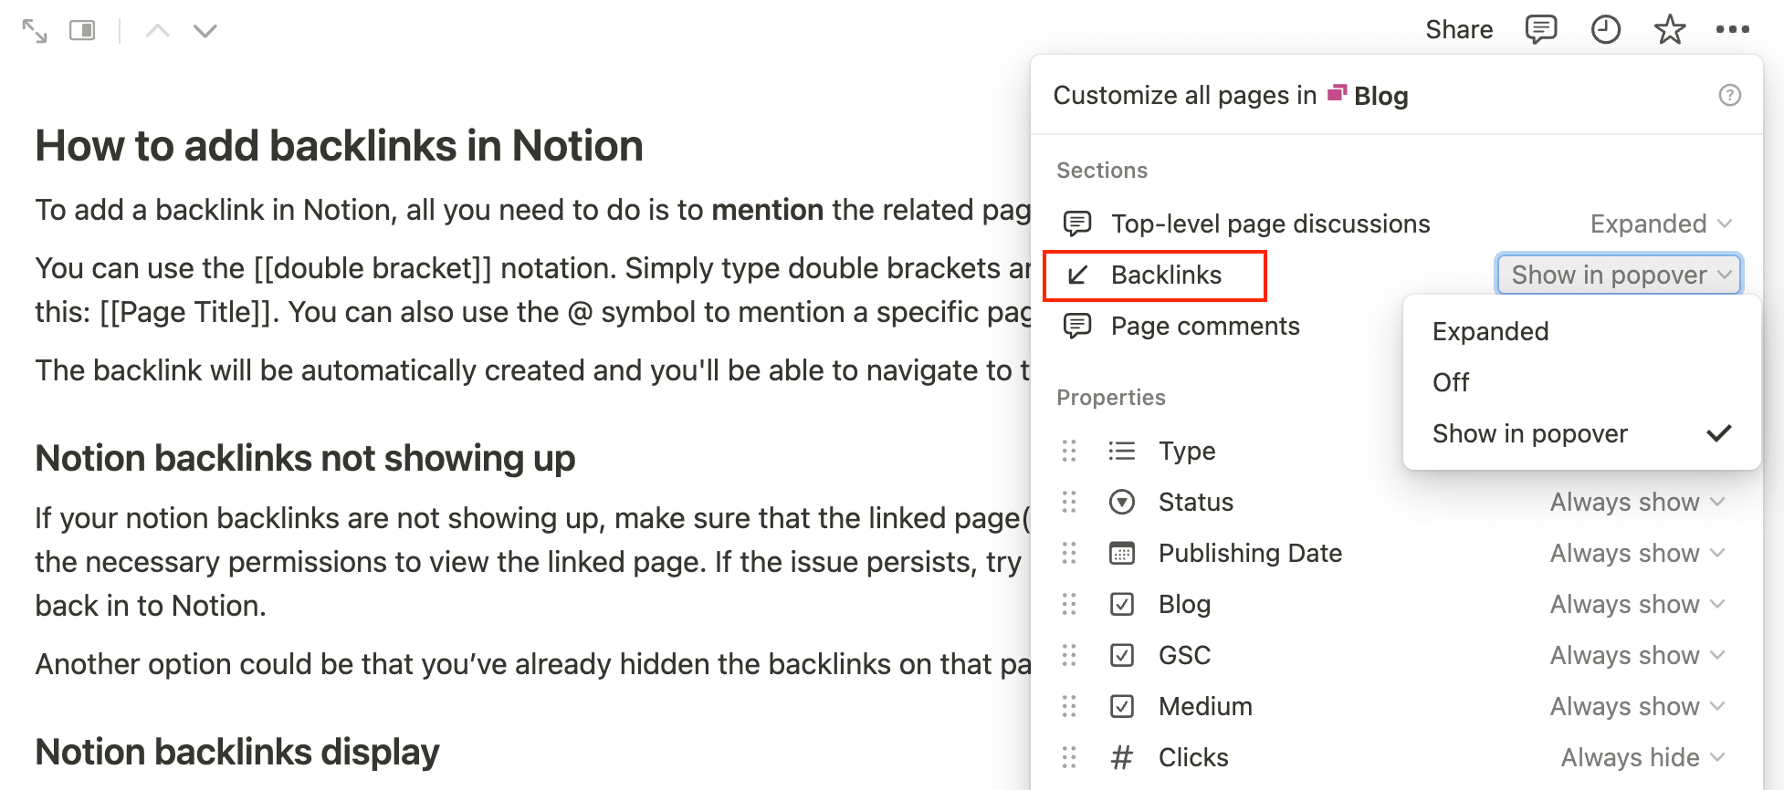The height and width of the screenshot is (790, 1784).
Task: Open the page comments icon in top bar
Action: [x=1540, y=29]
